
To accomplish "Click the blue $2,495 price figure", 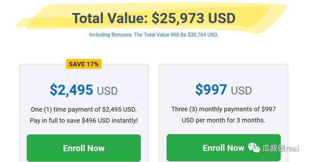I will click(x=72, y=90).
